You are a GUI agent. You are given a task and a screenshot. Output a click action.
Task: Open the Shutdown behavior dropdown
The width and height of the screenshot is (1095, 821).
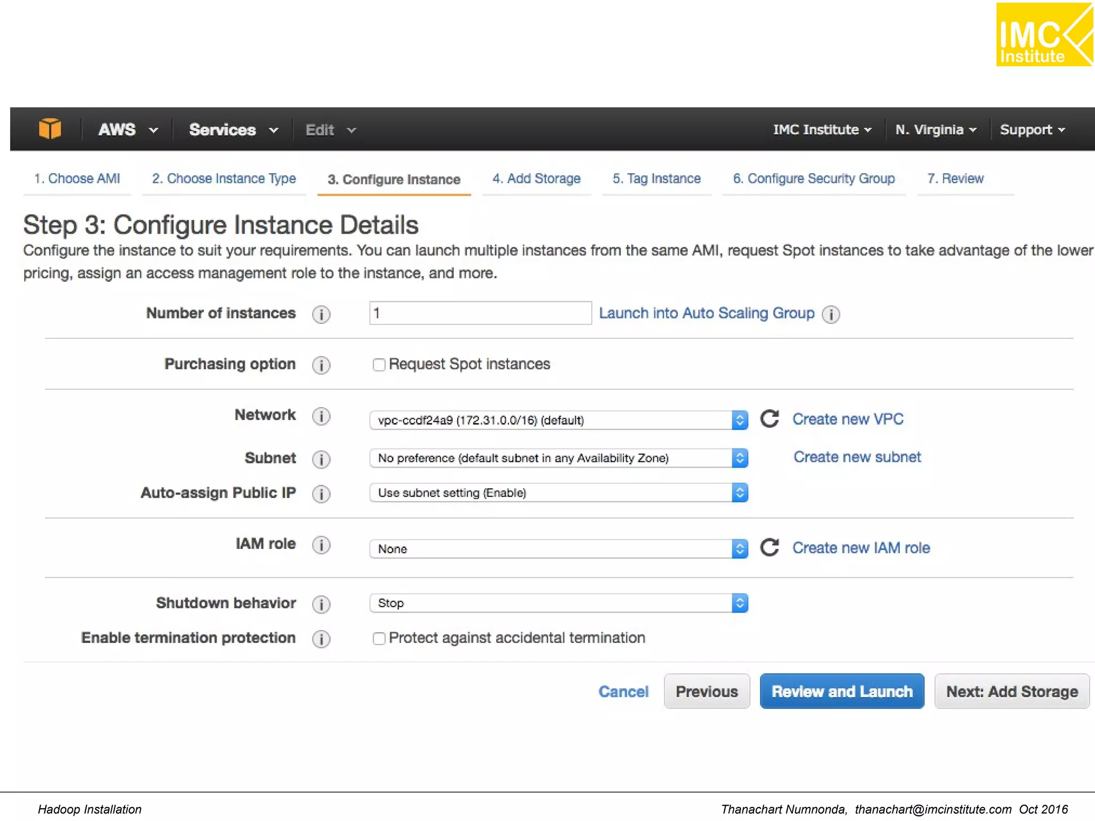(559, 603)
